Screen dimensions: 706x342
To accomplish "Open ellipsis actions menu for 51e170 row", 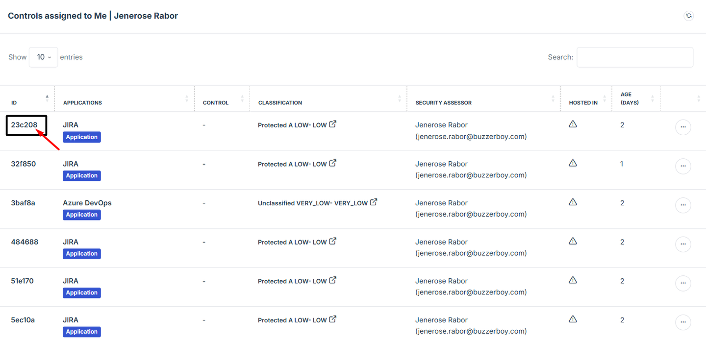I will tap(683, 283).
